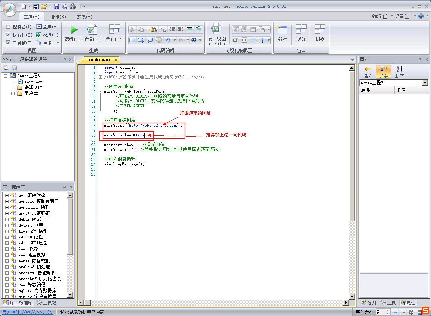The image size is (431, 316).
Task: Click the New window (新建) icon
Action: tap(282, 30)
